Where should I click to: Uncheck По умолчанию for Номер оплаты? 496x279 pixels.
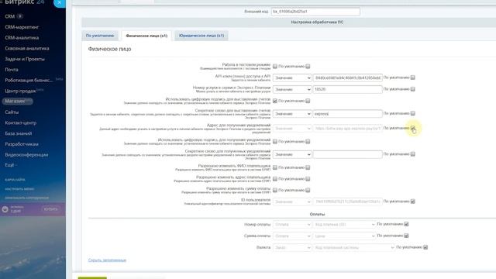(x=406, y=224)
